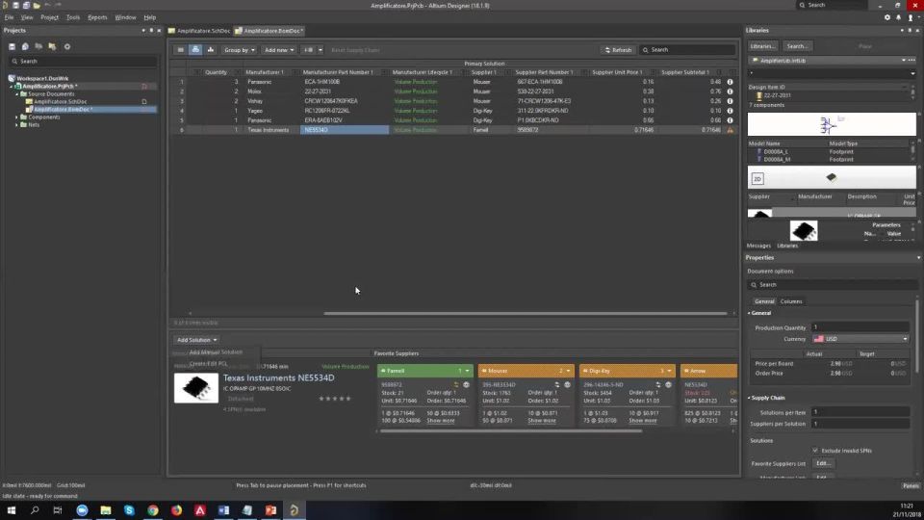Image resolution: width=924 pixels, height=520 pixels.
Task: Click the notifications bell icon in the title bar
Action: coord(899,17)
